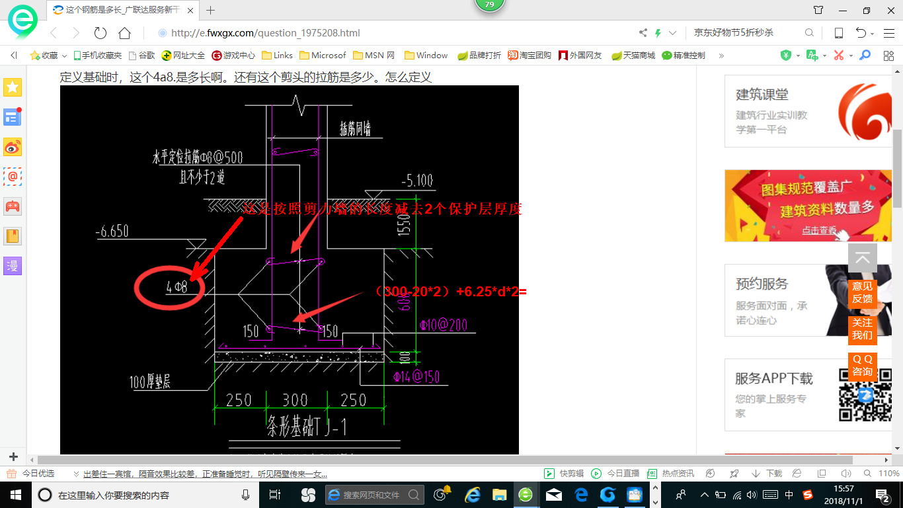Image resolution: width=903 pixels, height=508 pixels.
Task: Open the reading book sidebar icon
Action: coord(13,236)
